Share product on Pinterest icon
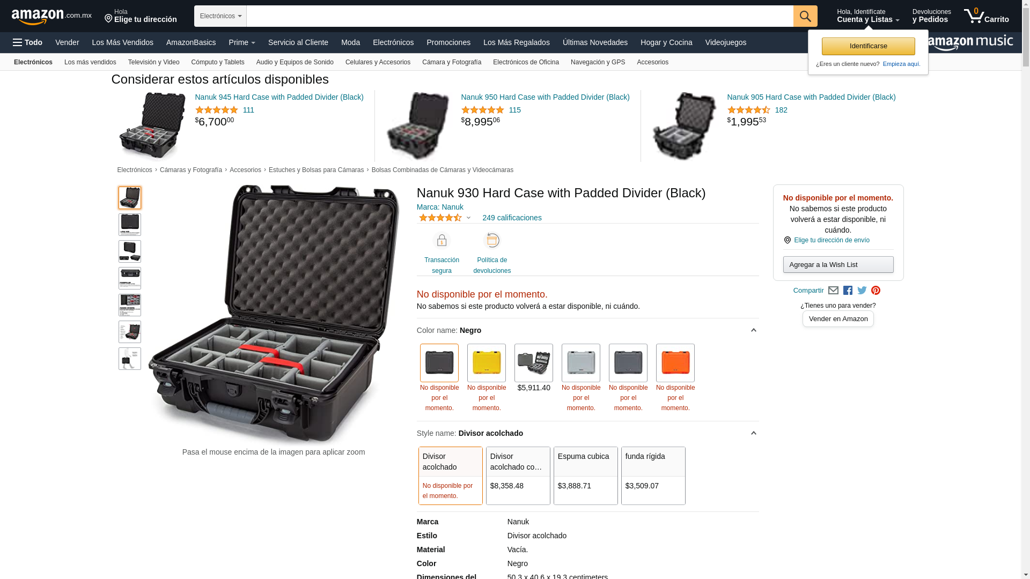 pos(876,291)
